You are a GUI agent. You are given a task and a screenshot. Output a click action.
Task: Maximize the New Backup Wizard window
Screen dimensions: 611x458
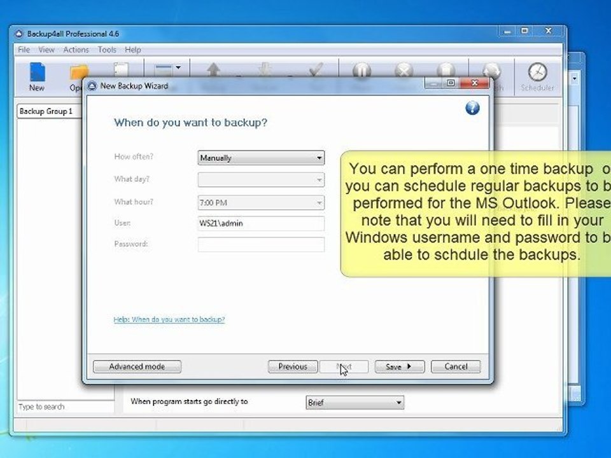(451, 83)
